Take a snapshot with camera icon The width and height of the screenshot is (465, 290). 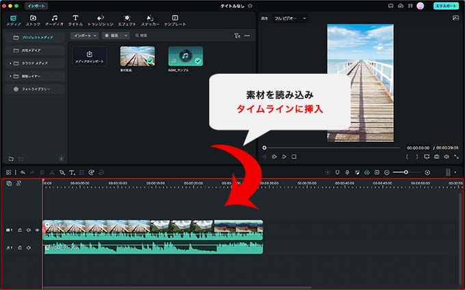[x=437, y=157]
